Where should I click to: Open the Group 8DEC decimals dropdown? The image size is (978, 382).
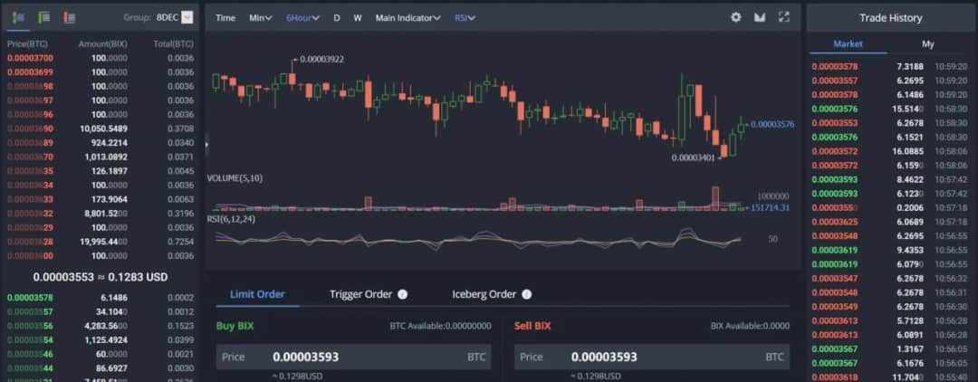click(187, 17)
